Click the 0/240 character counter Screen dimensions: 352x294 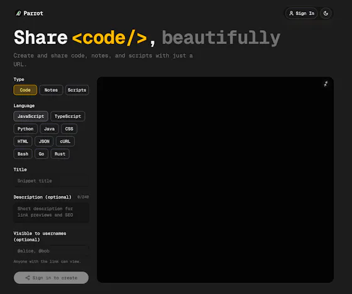pyautogui.click(x=83, y=197)
